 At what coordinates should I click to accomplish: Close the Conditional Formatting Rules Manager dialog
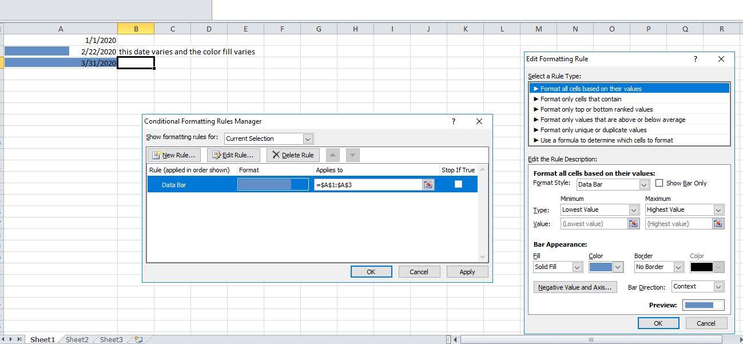click(x=479, y=121)
